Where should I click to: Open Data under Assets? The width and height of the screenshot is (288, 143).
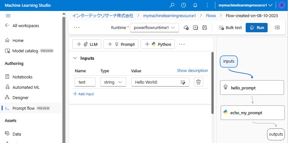tap(17, 134)
